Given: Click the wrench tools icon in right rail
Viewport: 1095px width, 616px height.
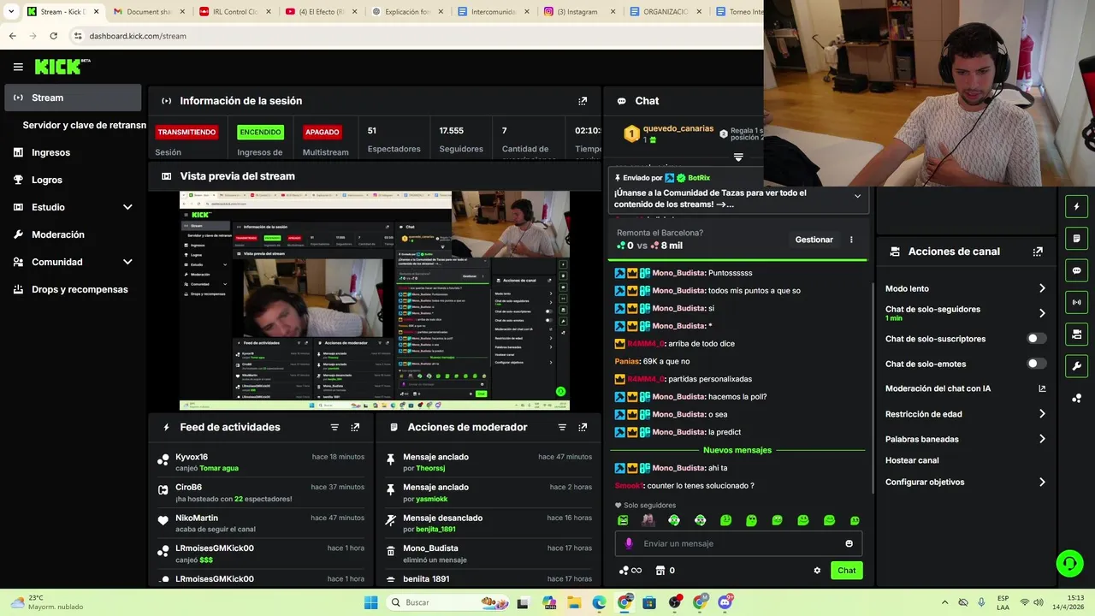Looking at the screenshot, I should point(1076,366).
